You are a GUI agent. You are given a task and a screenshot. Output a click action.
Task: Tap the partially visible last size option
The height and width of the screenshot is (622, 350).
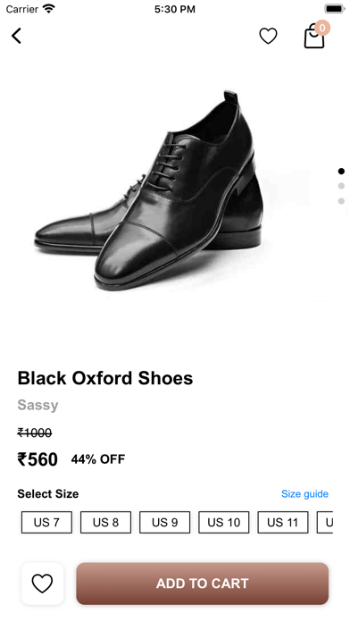click(325, 522)
